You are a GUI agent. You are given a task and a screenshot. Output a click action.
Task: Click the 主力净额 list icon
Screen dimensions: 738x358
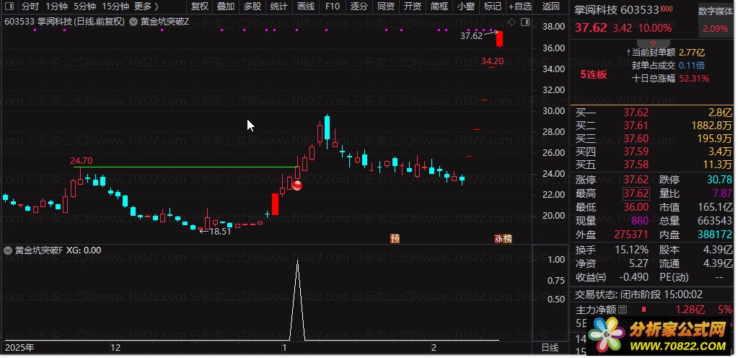point(623,310)
